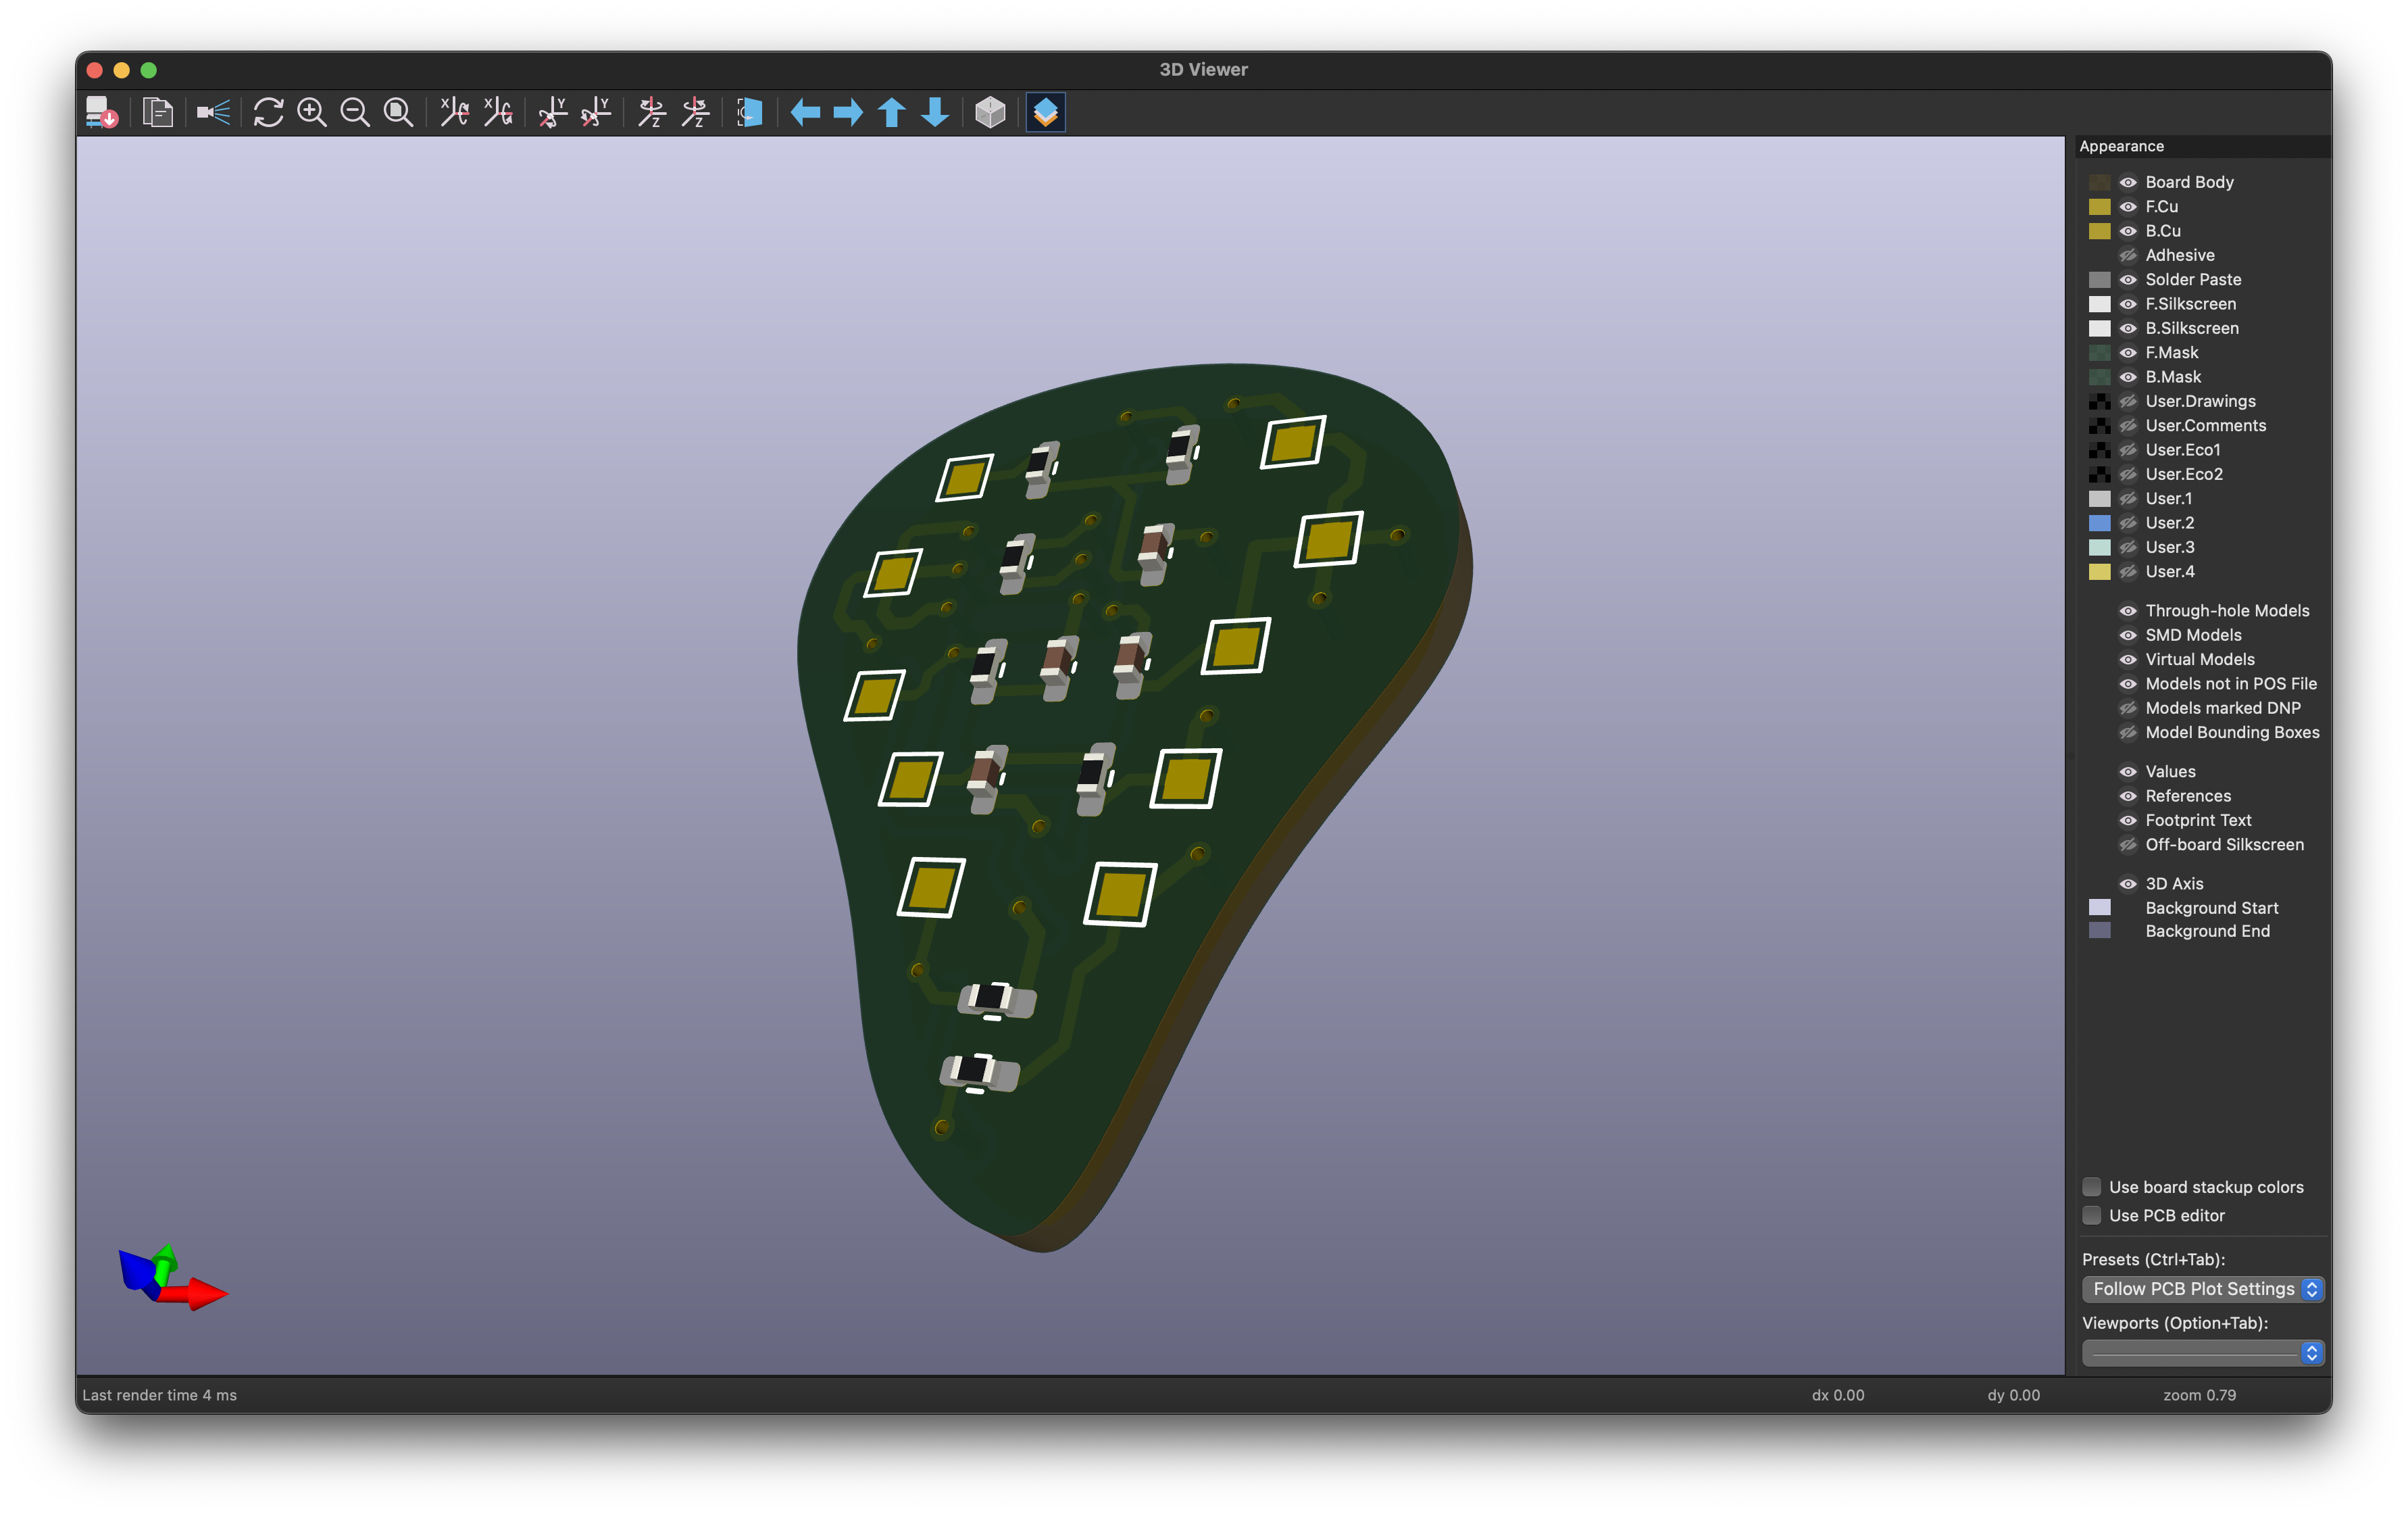This screenshot has height=1514, width=2408.
Task: Change the Background Start color swatch
Action: click(x=2101, y=908)
